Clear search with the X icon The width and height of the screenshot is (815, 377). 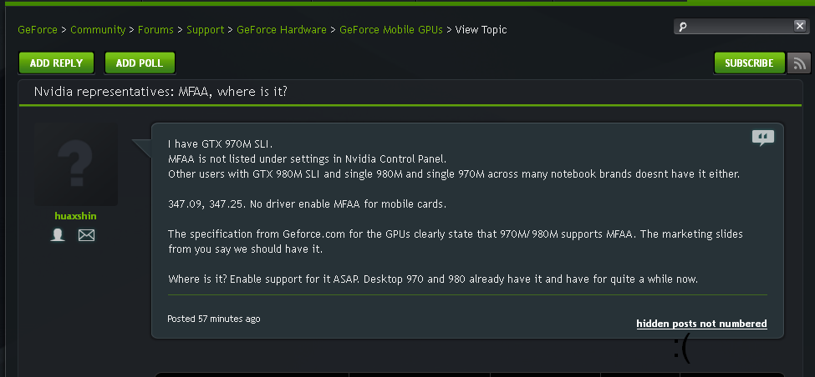[x=800, y=26]
